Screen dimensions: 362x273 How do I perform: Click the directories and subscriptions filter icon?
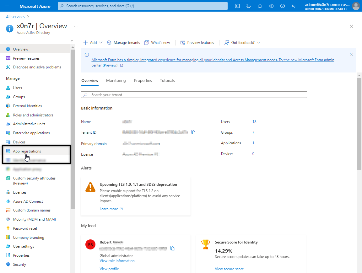[x=249, y=6]
